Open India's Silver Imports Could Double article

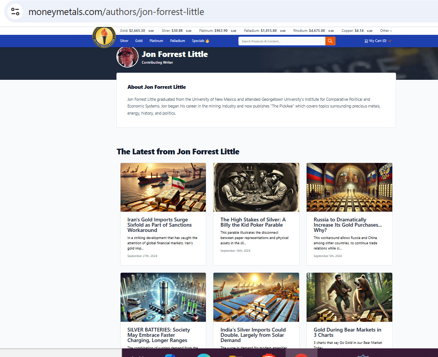(253, 335)
